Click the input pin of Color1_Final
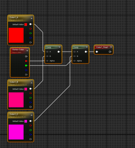Image resolution: width=135 pixels, height=148 pixels. point(97,52)
